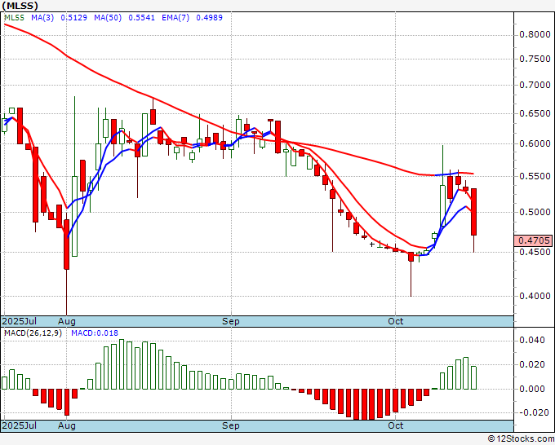Click the MLSS legend label

14,17
